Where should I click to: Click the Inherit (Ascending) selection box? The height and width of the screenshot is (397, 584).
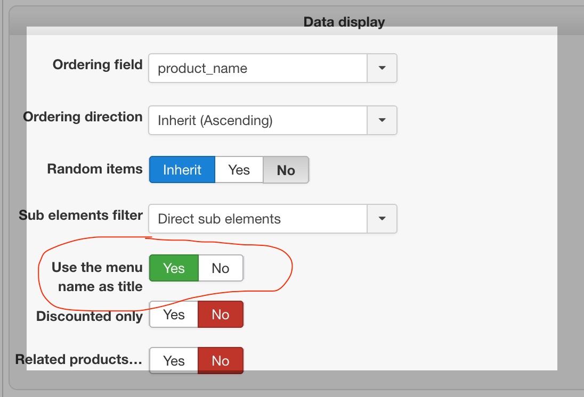point(258,120)
